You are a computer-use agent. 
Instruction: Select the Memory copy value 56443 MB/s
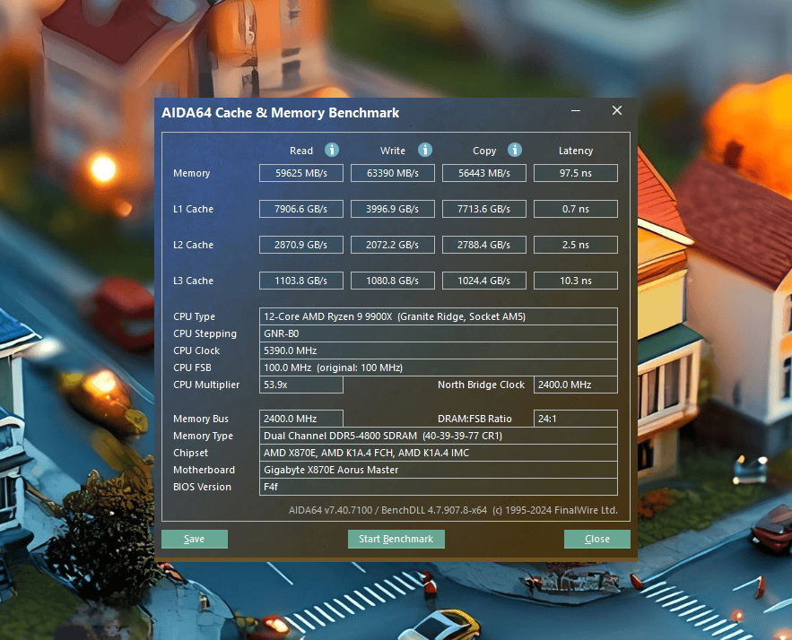pyautogui.click(x=483, y=173)
